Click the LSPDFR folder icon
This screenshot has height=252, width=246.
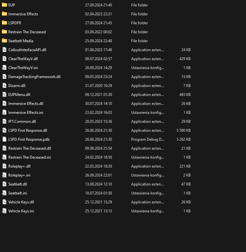click(4, 23)
